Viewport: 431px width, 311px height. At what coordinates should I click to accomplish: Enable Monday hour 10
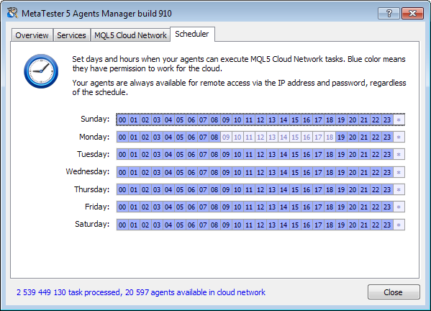[x=237, y=138]
